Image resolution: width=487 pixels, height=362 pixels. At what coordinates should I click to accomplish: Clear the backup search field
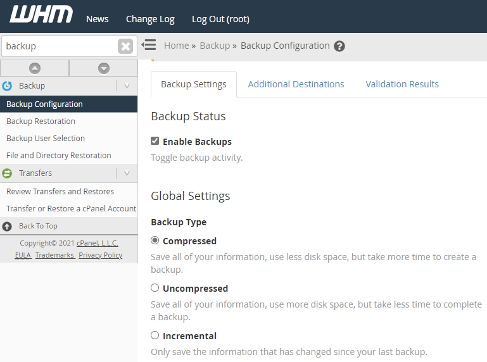pyautogui.click(x=125, y=46)
